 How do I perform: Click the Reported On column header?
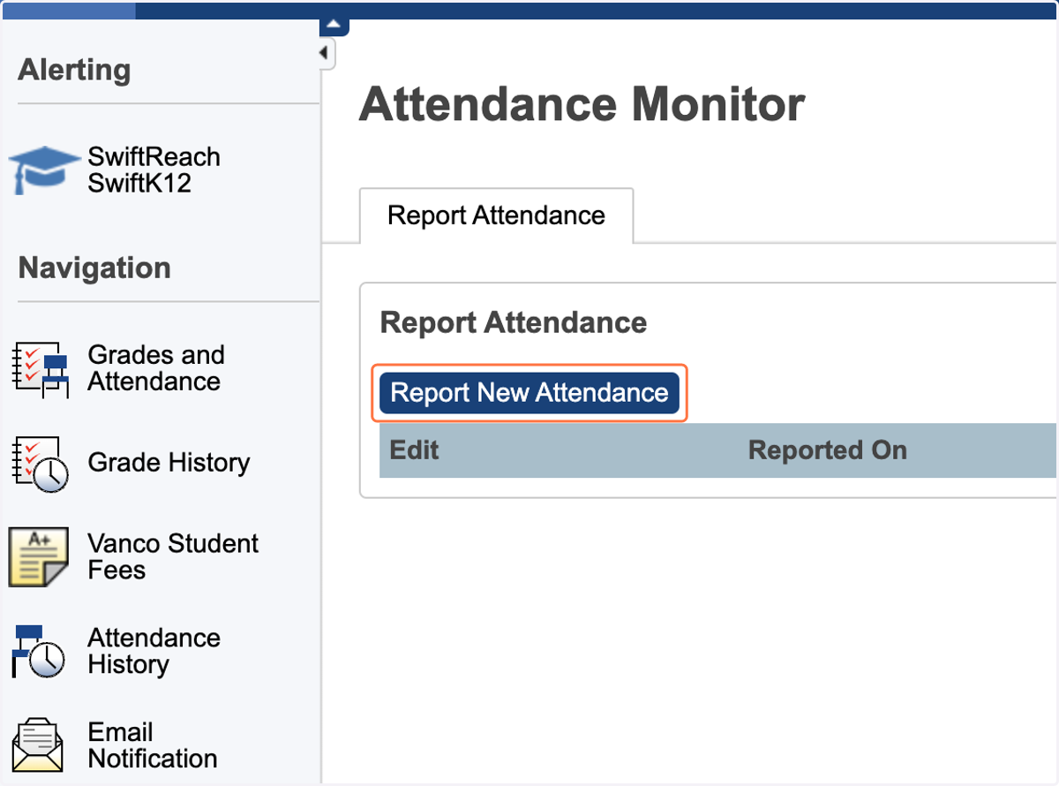point(828,450)
